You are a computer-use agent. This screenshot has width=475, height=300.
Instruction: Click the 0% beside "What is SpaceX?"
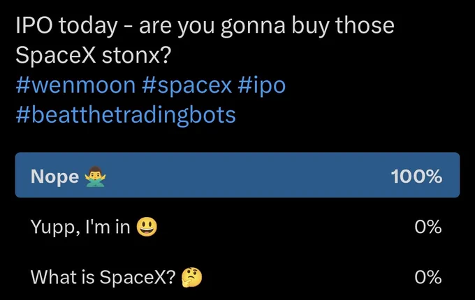click(x=428, y=277)
